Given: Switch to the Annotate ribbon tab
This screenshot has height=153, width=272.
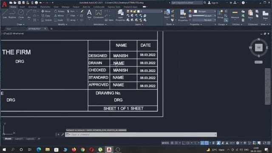Looking at the screenshot, I should tap(32, 7).
